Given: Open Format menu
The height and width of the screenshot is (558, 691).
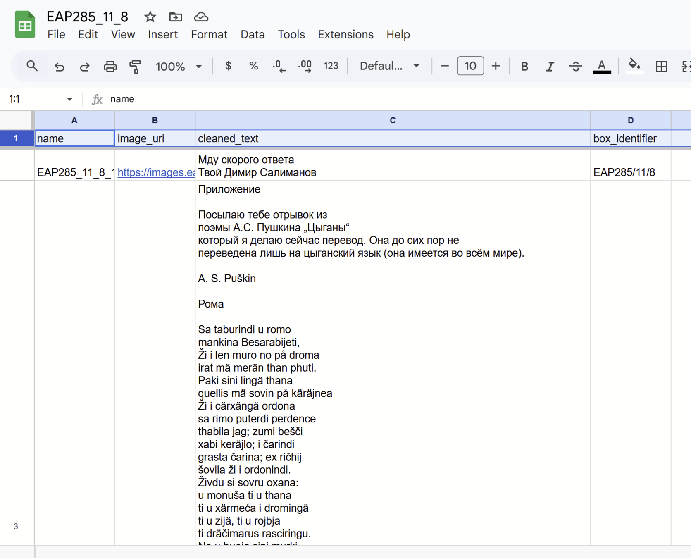Looking at the screenshot, I should (209, 34).
